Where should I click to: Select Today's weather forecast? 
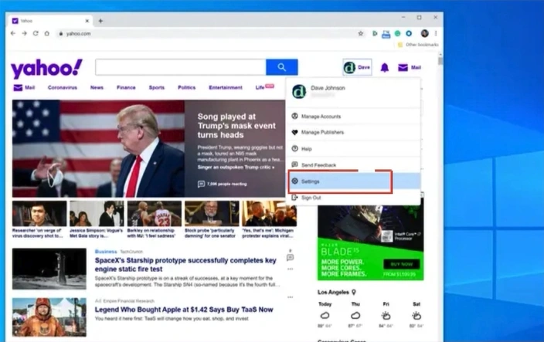pyautogui.click(x=325, y=315)
